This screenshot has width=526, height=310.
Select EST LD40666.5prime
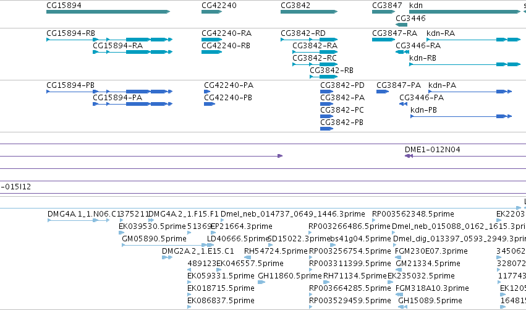click(x=238, y=239)
